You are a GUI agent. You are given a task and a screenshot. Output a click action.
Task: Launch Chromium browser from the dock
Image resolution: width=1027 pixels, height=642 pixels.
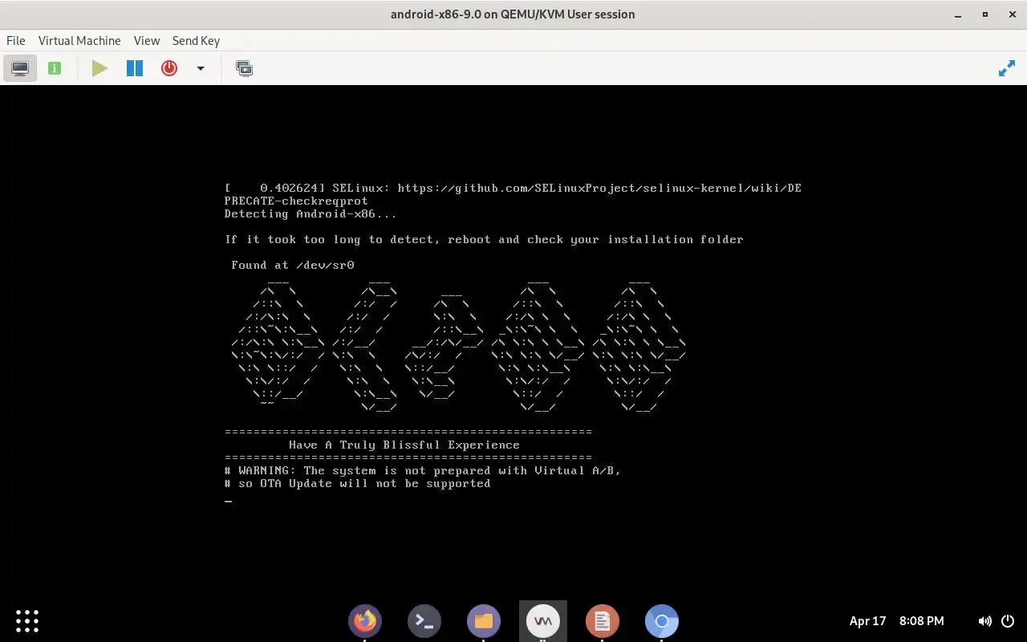point(662,620)
